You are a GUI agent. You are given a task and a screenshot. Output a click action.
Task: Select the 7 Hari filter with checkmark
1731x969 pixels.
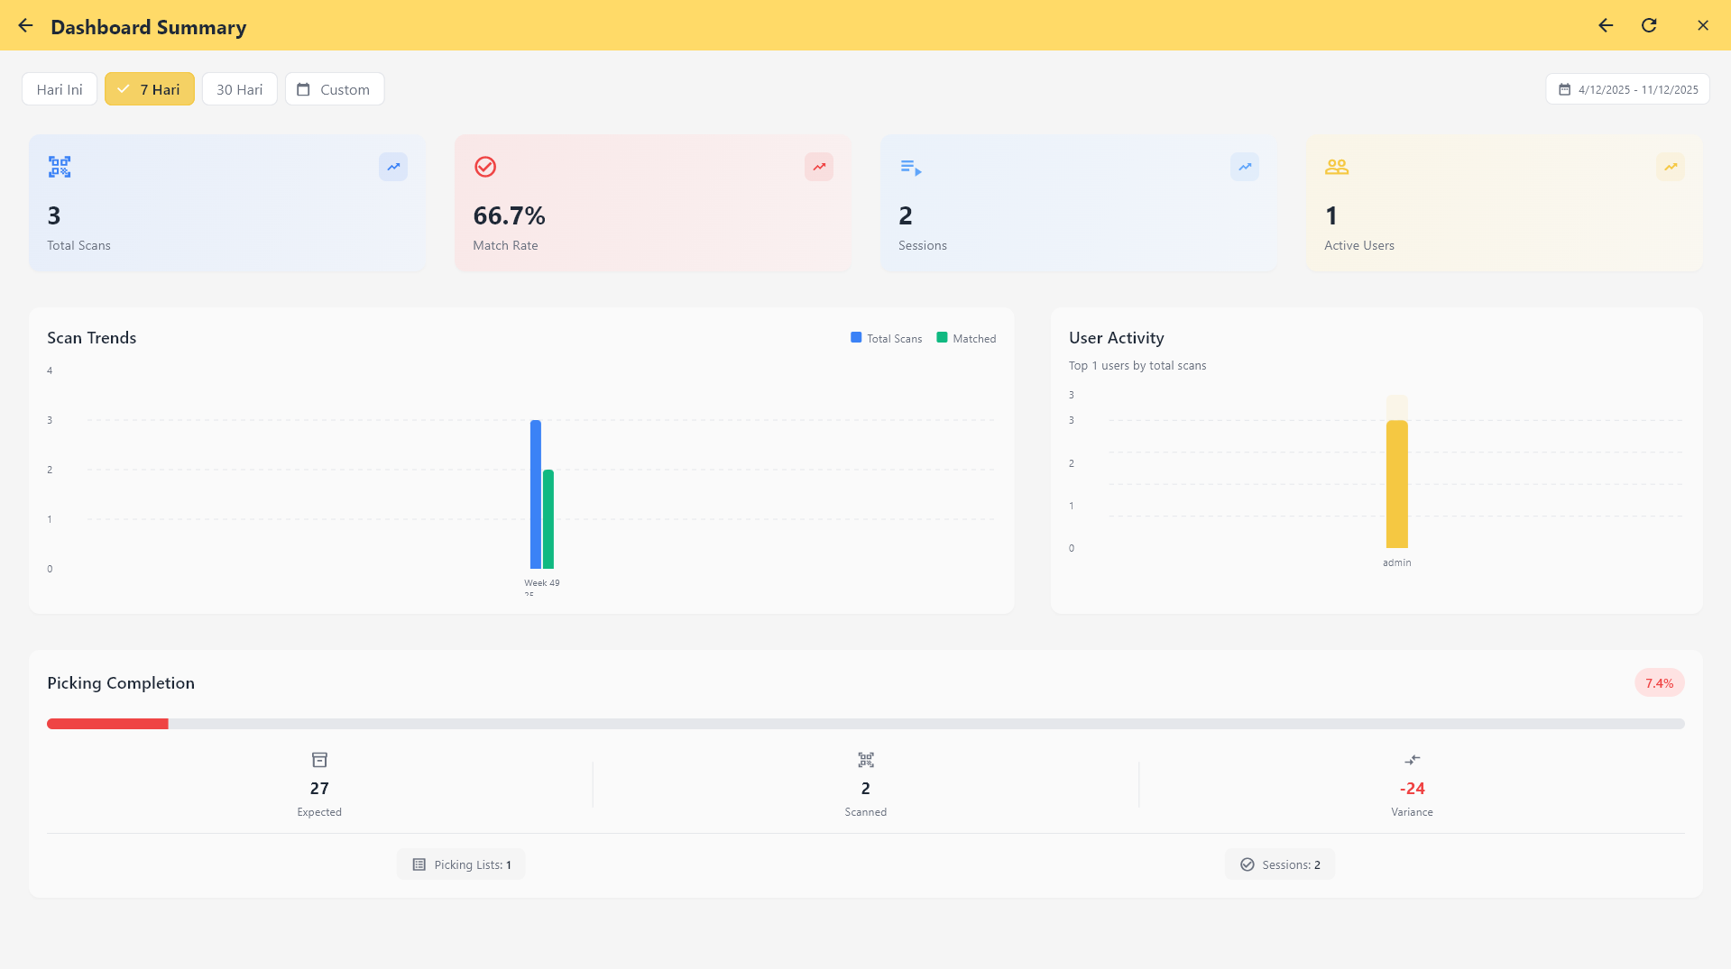pyautogui.click(x=149, y=88)
